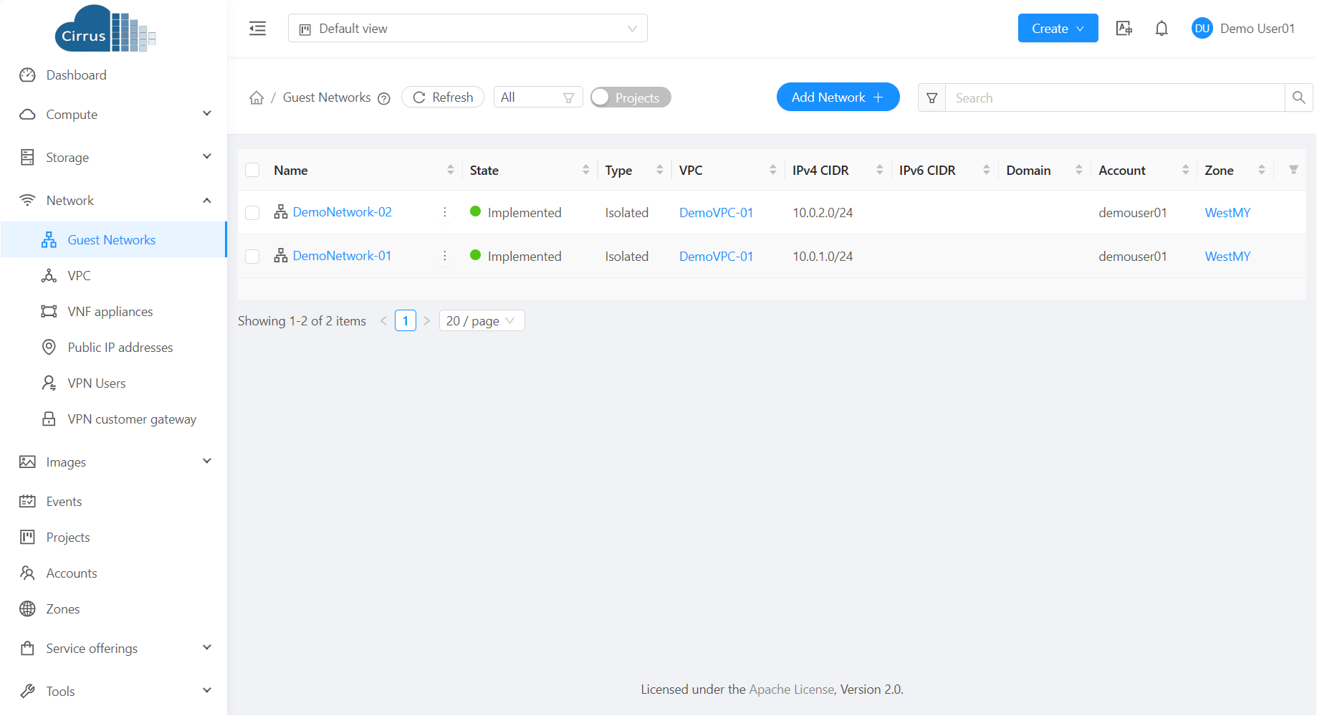Click into the Search input field
The width and height of the screenshot is (1317, 716).
point(1114,98)
